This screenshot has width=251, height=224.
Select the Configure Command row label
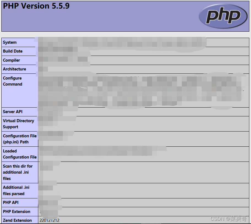tap(12, 81)
